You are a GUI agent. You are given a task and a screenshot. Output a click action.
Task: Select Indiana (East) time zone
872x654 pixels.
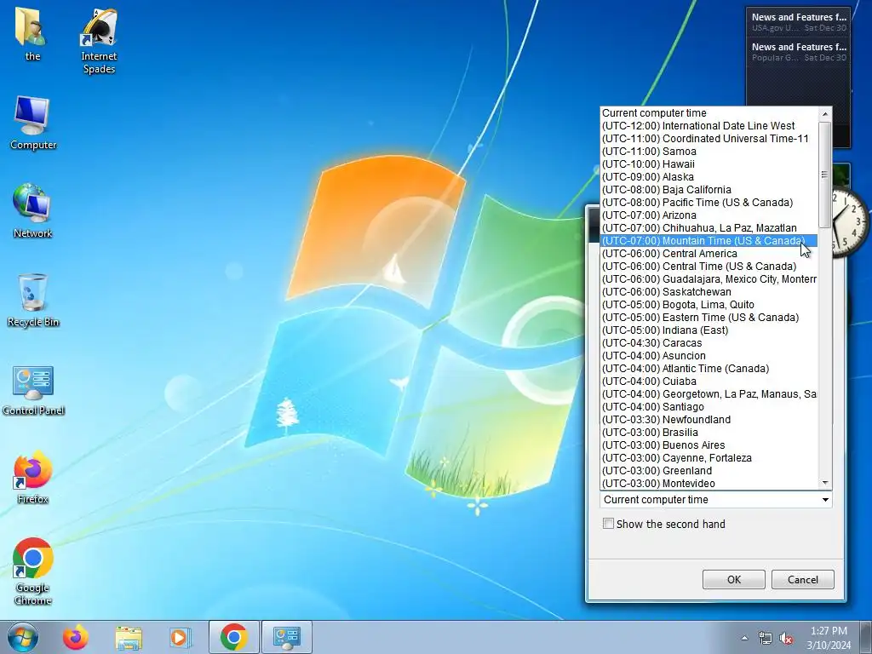pos(709,330)
